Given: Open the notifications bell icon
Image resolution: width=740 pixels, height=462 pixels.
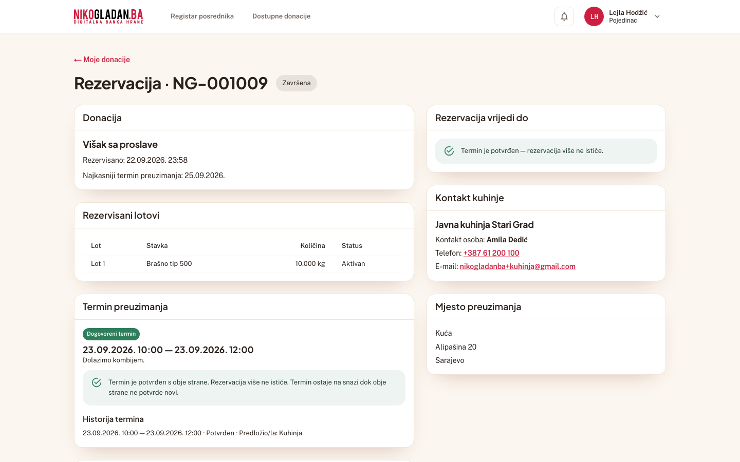Looking at the screenshot, I should pos(564,16).
